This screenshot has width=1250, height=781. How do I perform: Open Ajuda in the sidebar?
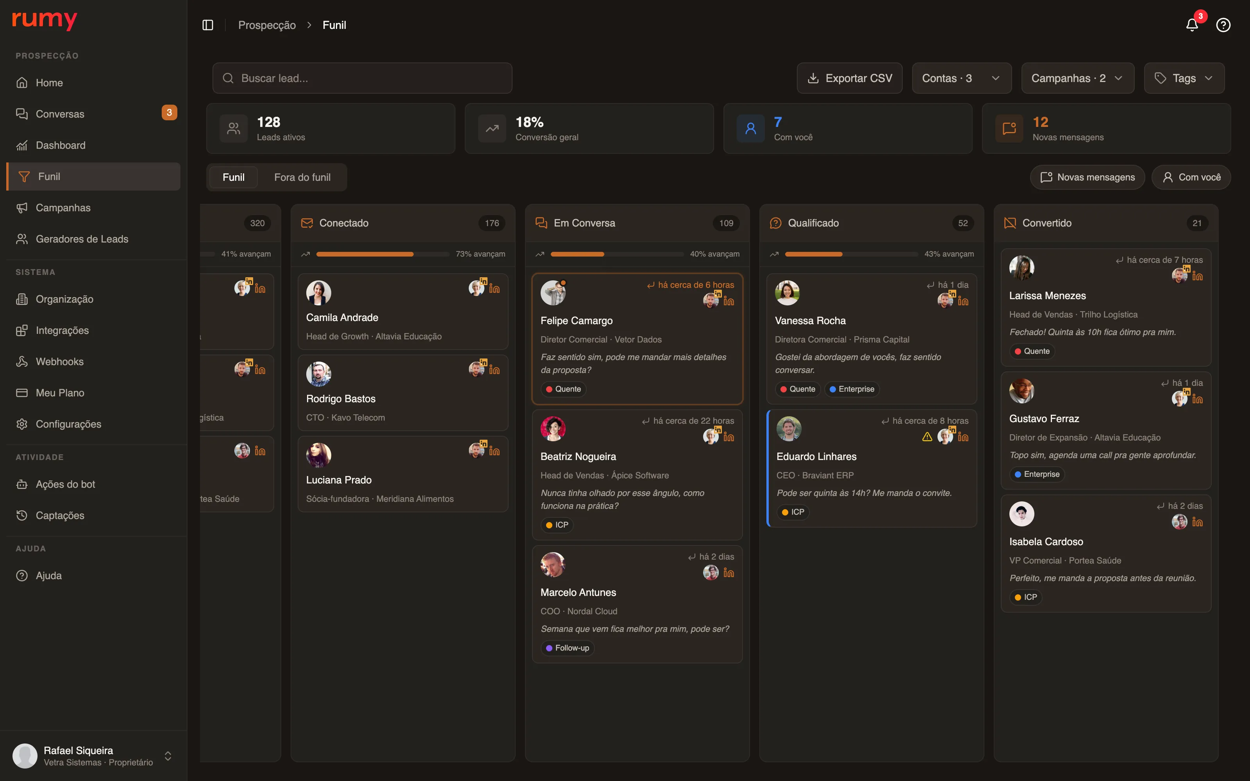pyautogui.click(x=93, y=576)
